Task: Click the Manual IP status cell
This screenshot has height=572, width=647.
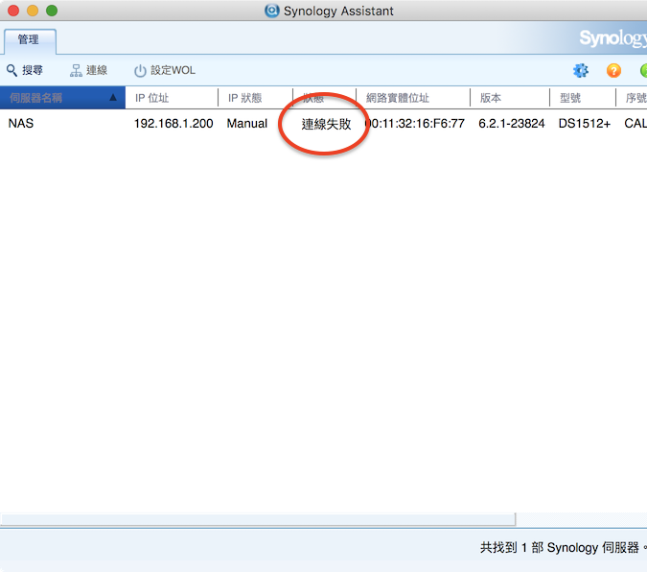Action: tap(246, 123)
